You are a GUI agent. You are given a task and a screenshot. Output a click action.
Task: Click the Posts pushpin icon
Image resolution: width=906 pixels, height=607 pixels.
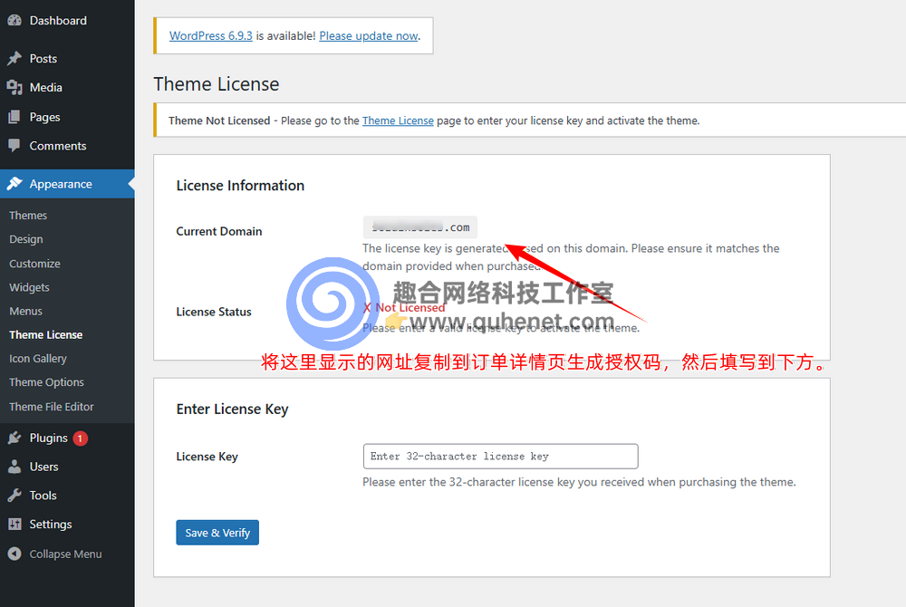coord(14,59)
